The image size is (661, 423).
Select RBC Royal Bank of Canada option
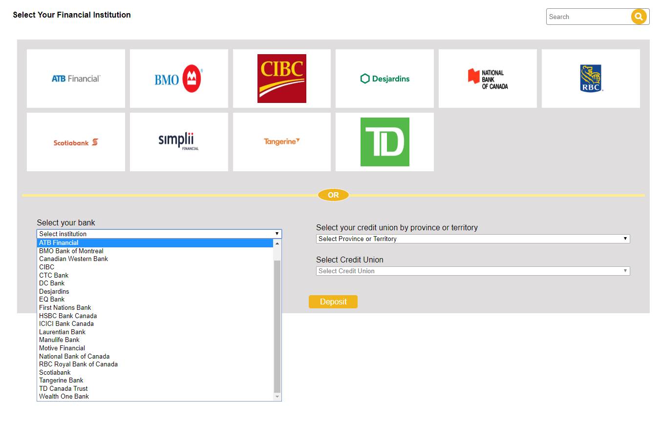pyautogui.click(x=155, y=364)
